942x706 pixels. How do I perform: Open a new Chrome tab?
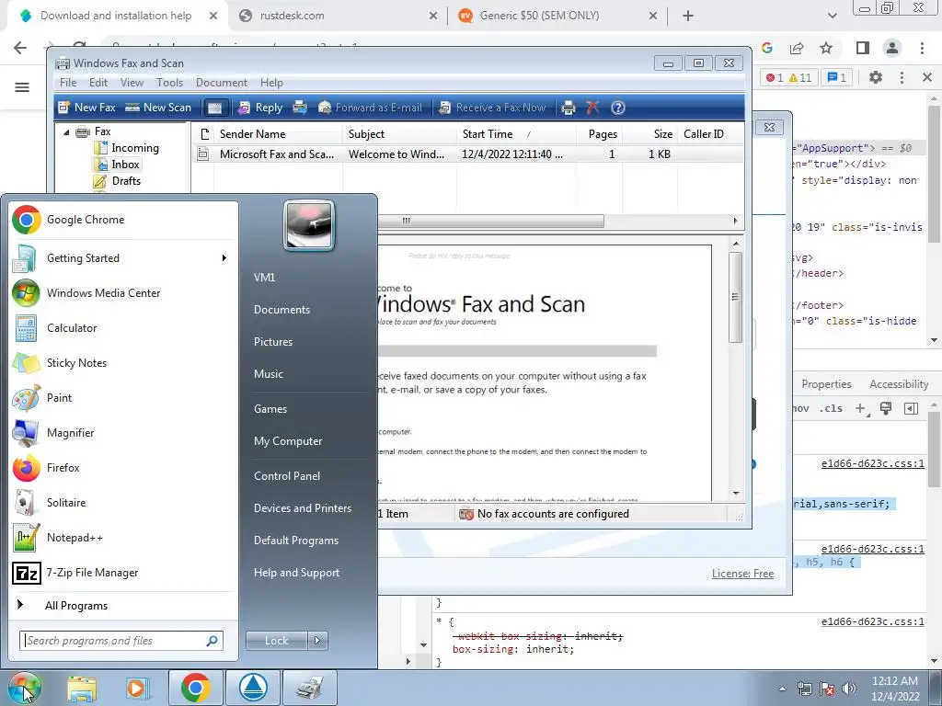(x=688, y=16)
